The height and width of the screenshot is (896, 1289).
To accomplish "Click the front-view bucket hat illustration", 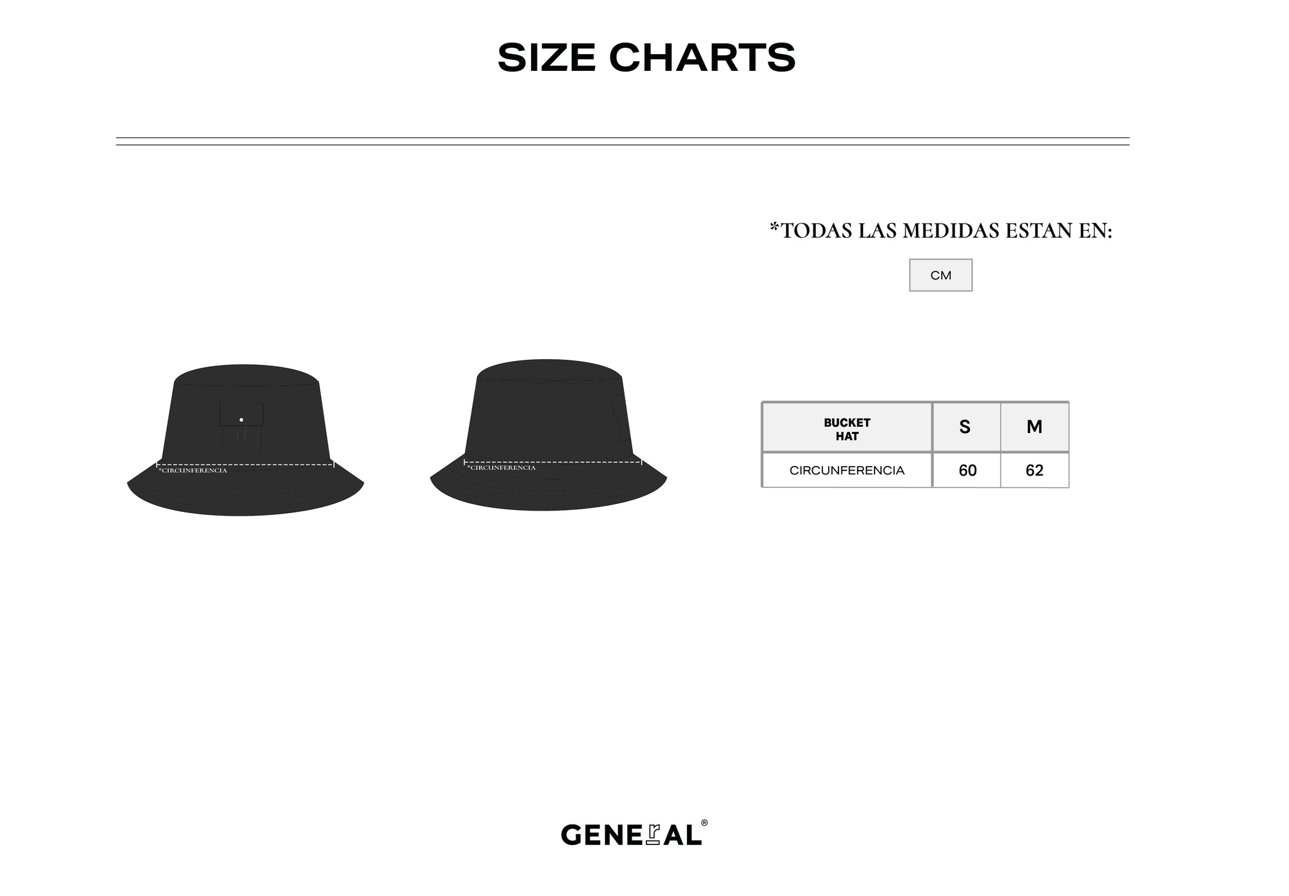I will [246, 440].
